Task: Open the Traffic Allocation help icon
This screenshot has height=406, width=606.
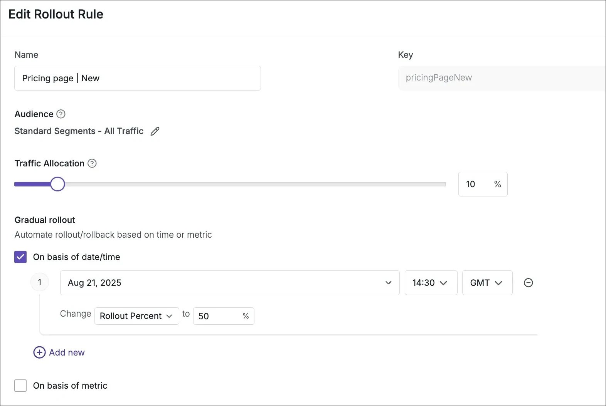Action: click(x=92, y=163)
